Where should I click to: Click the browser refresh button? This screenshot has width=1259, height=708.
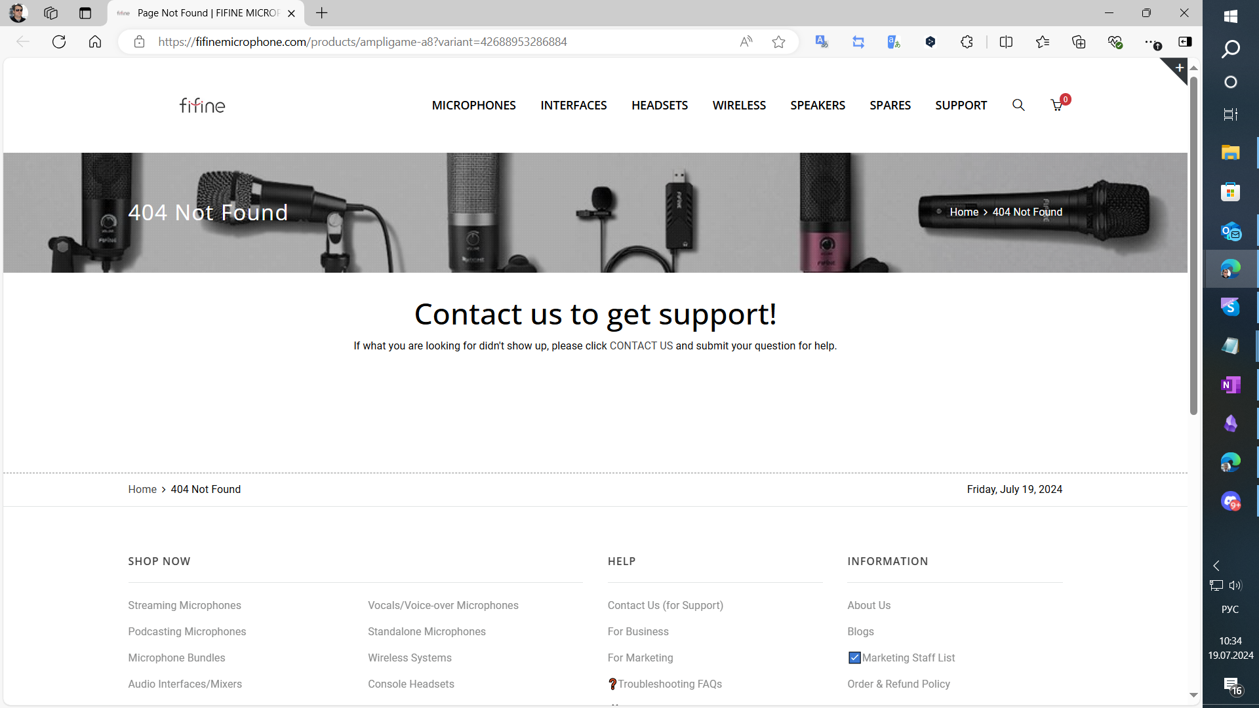tap(59, 42)
